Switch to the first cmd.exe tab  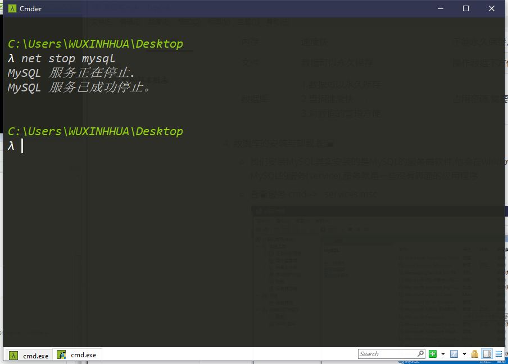pyautogui.click(x=29, y=356)
